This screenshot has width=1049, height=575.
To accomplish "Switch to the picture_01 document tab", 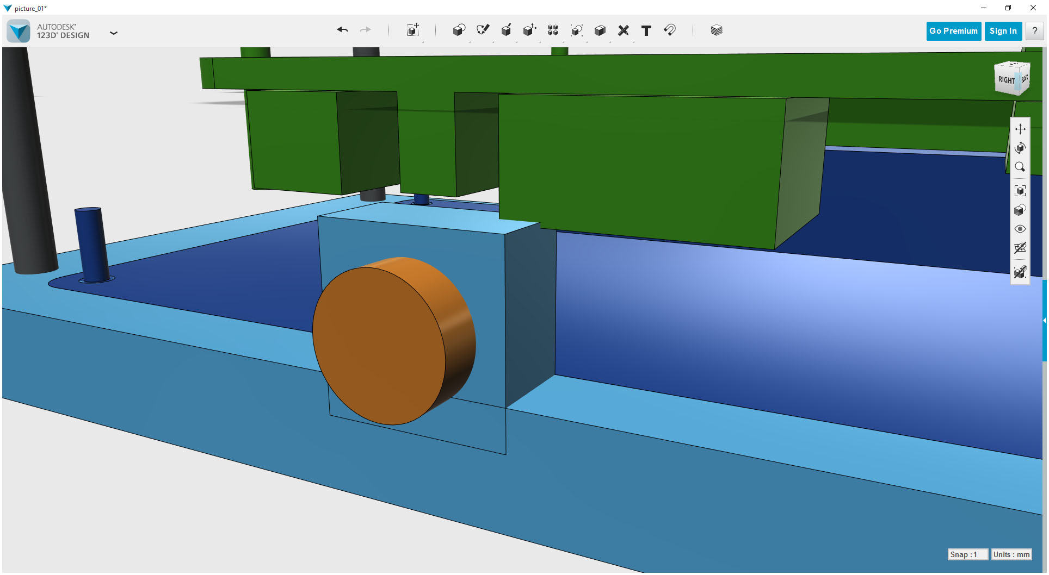I will point(30,8).
